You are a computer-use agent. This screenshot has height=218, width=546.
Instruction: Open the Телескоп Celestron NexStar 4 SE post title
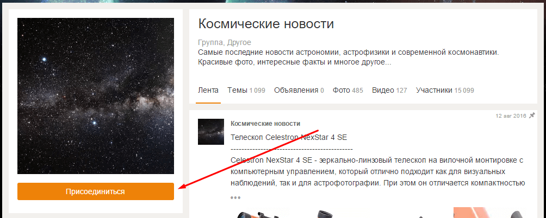point(289,137)
